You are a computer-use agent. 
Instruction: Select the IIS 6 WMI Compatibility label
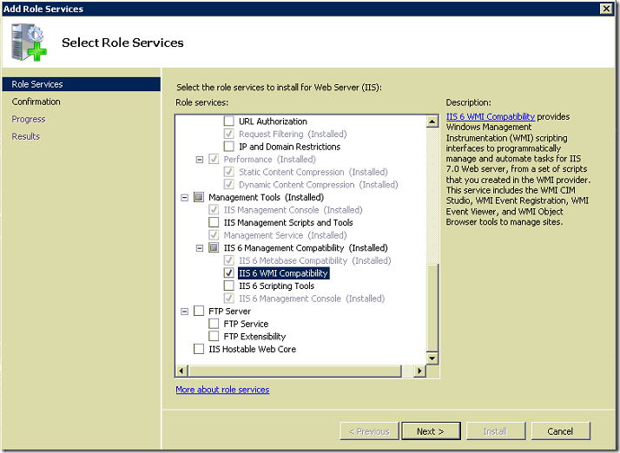pyautogui.click(x=283, y=273)
